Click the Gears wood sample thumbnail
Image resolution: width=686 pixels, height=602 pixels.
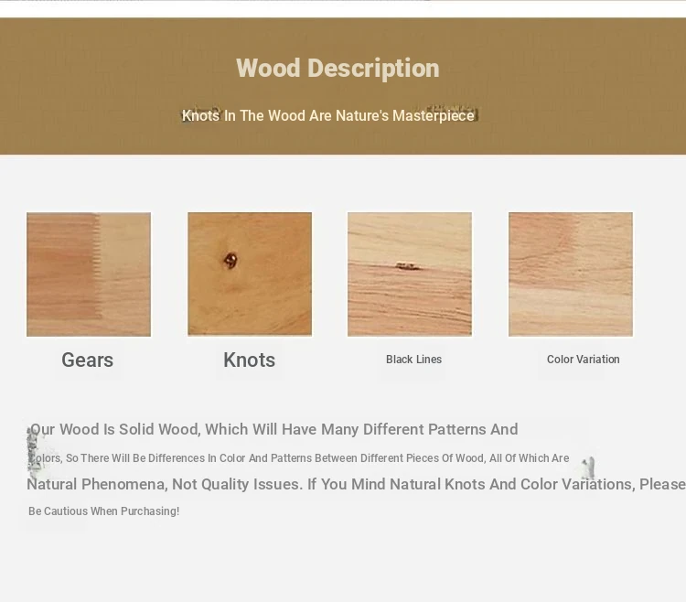tap(89, 274)
